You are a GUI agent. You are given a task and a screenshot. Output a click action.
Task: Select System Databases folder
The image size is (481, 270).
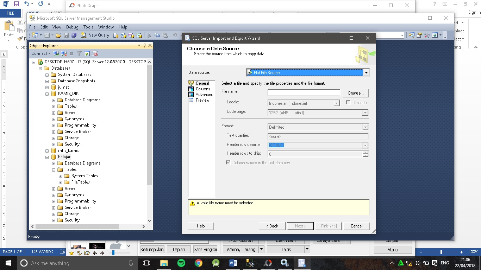pos(74,75)
